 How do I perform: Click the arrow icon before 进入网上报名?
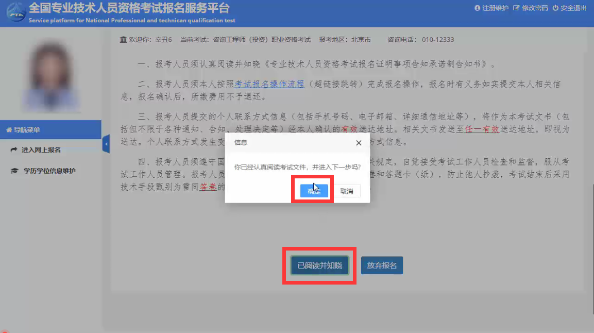(14, 150)
